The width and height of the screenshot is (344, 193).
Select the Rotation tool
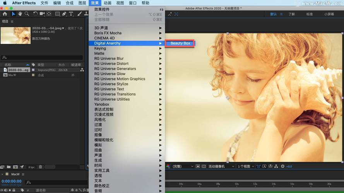pyautogui.click(x=35, y=14)
